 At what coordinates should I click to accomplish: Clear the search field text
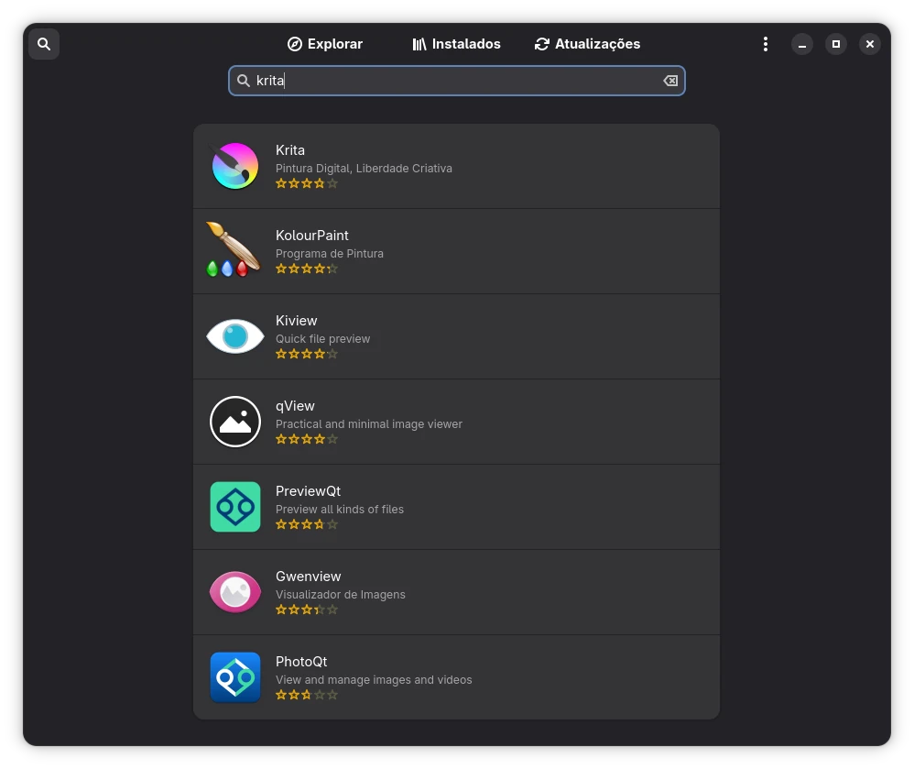tap(670, 81)
